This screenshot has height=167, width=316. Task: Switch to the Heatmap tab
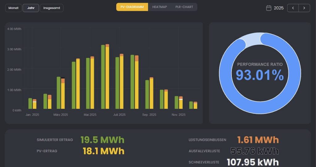160,7
